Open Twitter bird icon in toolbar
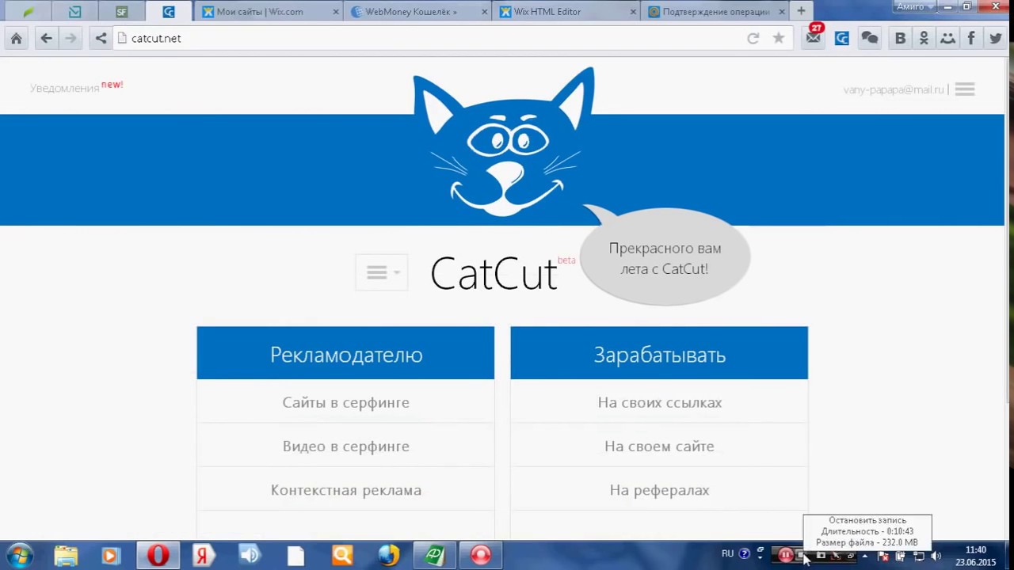 [x=996, y=38]
